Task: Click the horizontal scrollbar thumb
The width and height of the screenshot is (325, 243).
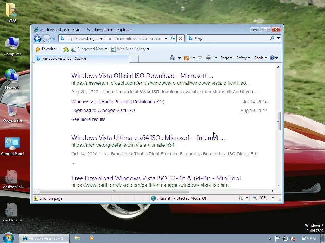Action: [114, 191]
